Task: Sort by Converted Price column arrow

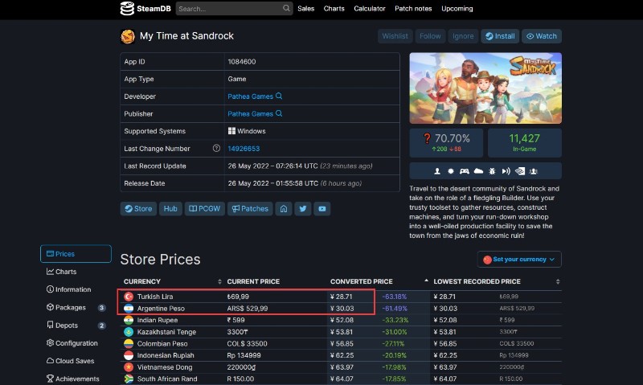Action: (x=426, y=281)
